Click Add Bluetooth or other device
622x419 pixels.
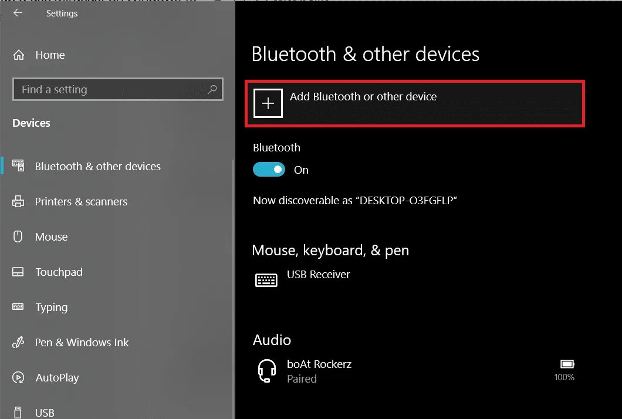(x=415, y=103)
